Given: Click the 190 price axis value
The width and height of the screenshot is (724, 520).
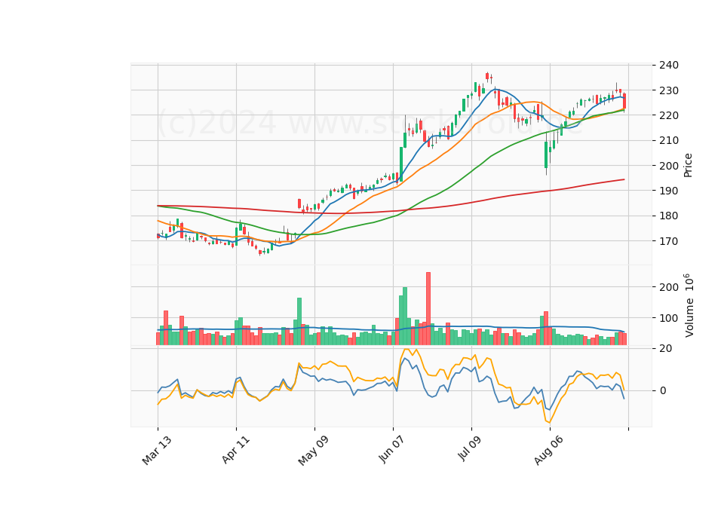Looking at the screenshot, I should point(669,191).
